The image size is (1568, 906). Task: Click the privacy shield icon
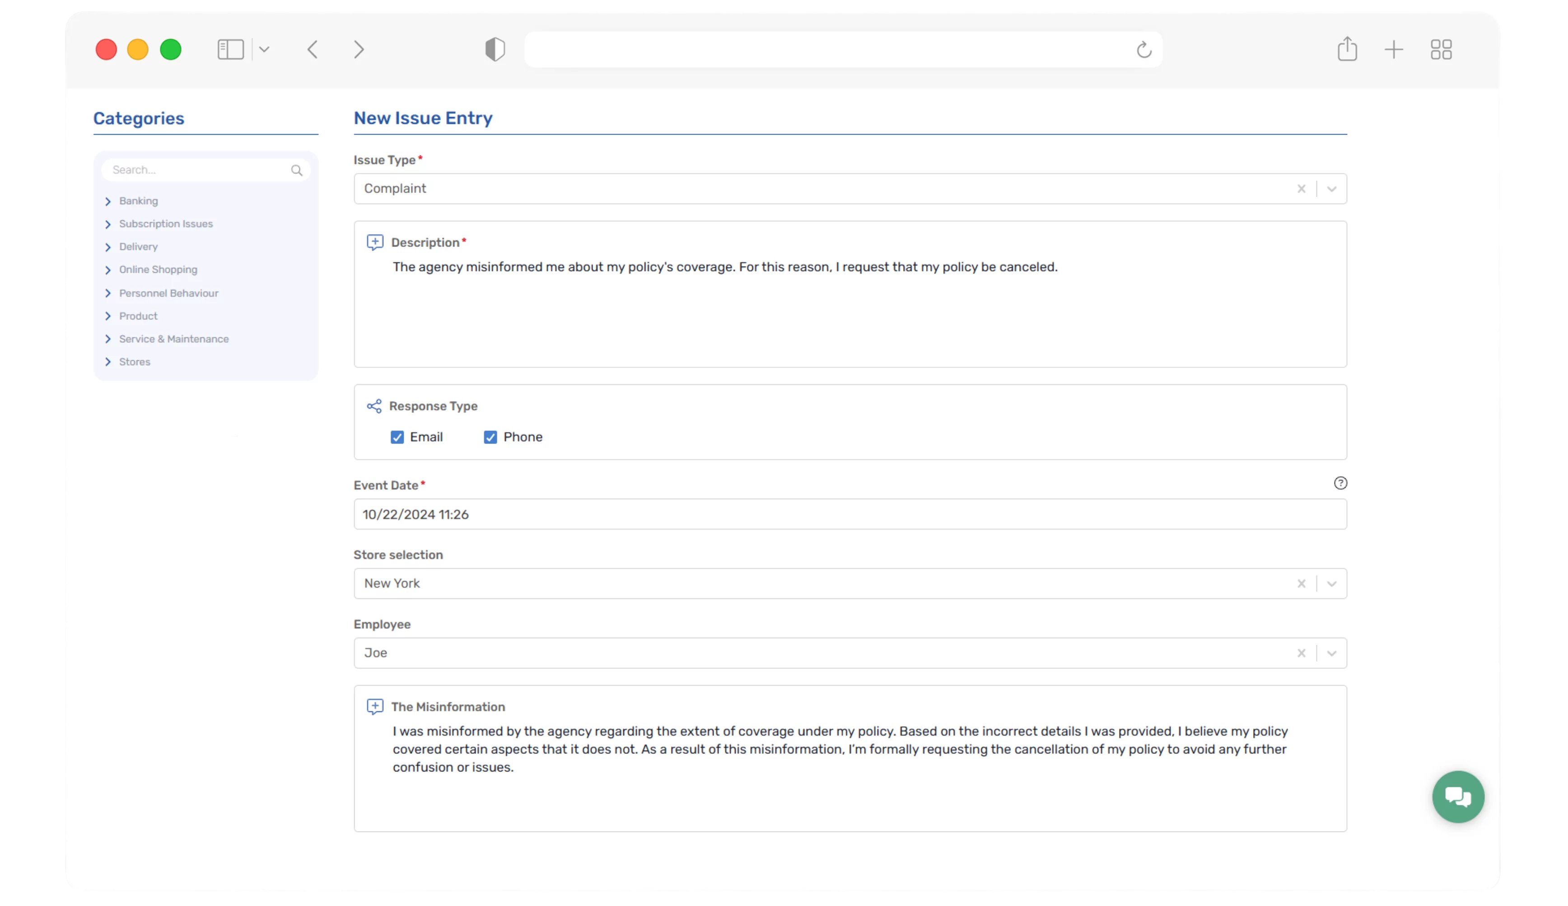pyautogui.click(x=495, y=49)
